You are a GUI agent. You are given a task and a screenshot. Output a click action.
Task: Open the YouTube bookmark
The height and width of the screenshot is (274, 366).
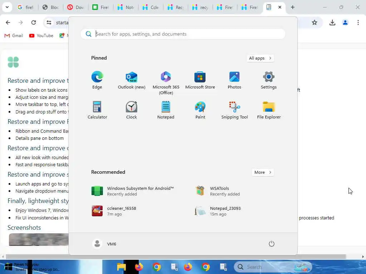point(41,36)
